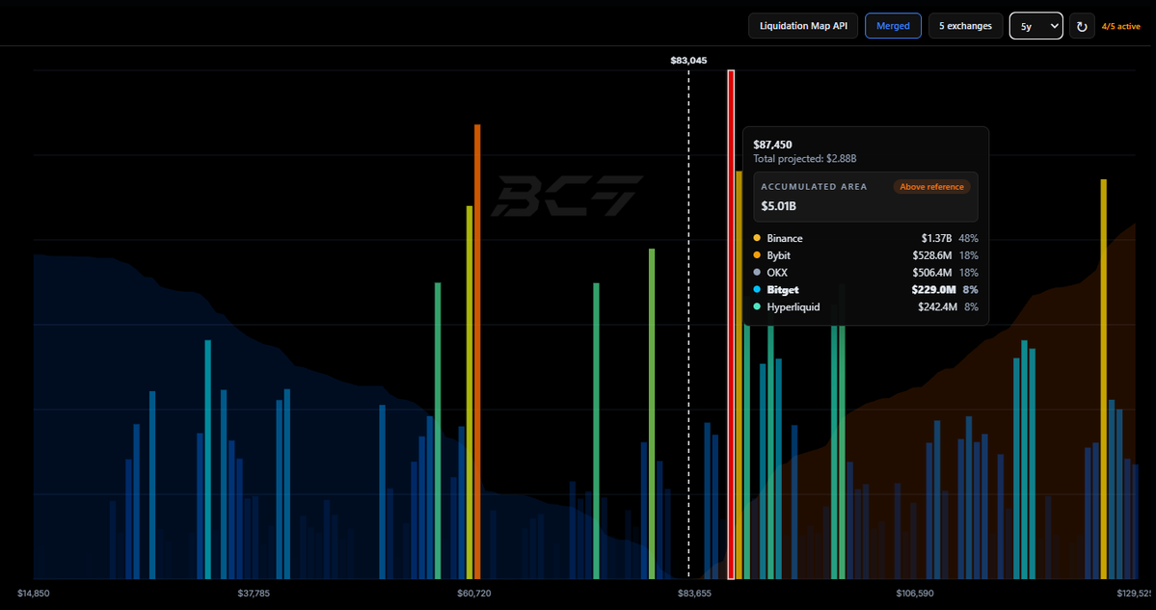Click the tall orange bar near $60,720
The width and height of the screenshot is (1156, 610).
pyautogui.click(x=477, y=352)
